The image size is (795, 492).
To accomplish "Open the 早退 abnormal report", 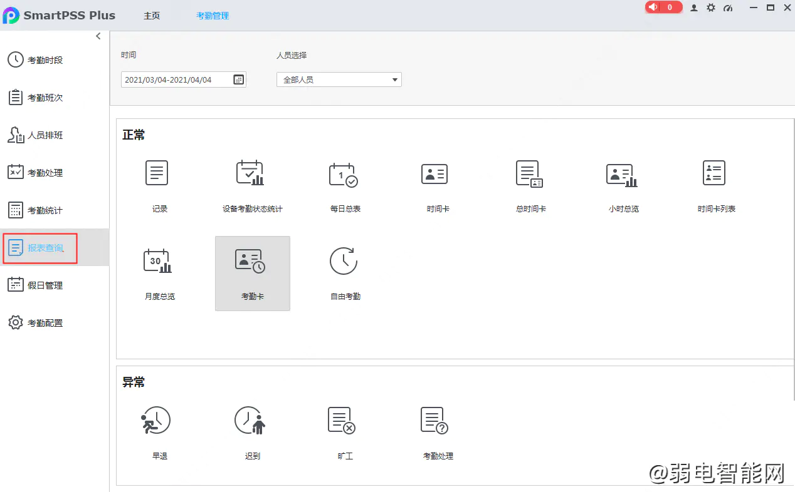I will (x=155, y=420).
